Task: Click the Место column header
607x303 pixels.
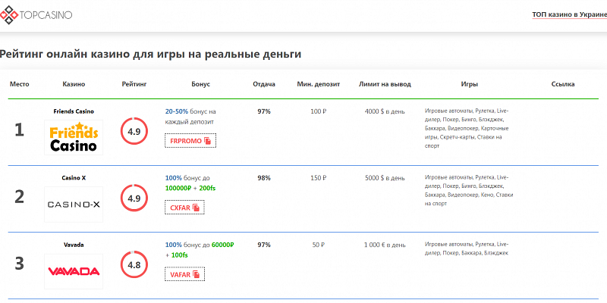Action: click(20, 84)
